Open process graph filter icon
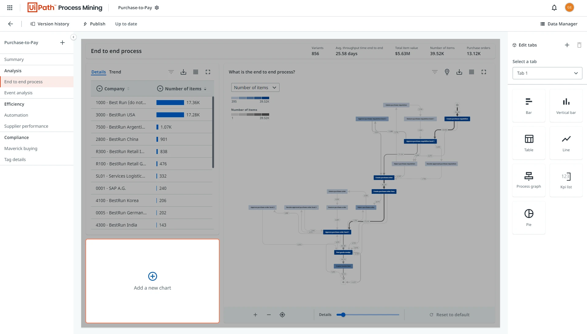Image resolution: width=587 pixels, height=334 pixels. click(x=435, y=72)
